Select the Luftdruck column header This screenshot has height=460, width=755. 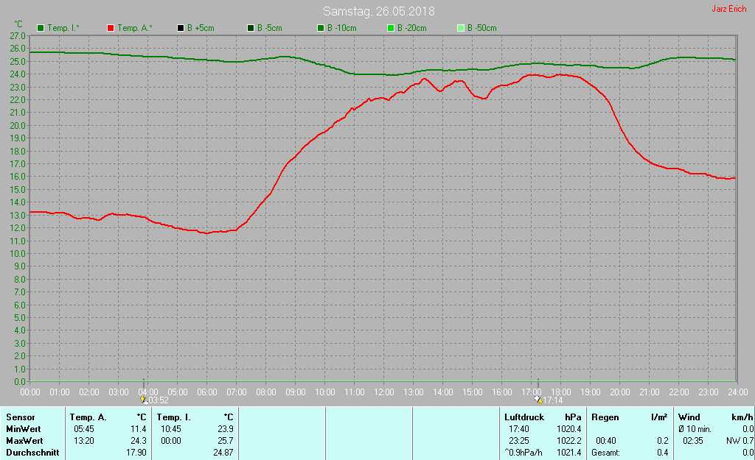click(524, 417)
